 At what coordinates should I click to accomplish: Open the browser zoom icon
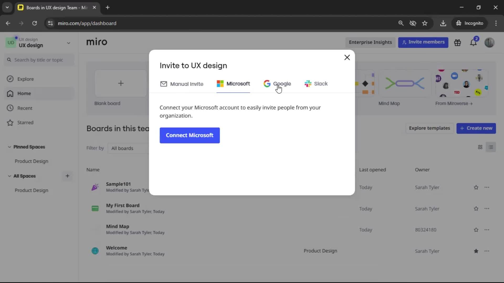tap(401, 23)
